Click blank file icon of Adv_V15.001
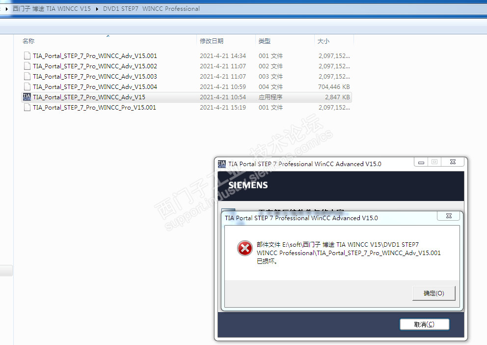Screen dimensions: 487x345 [27, 56]
